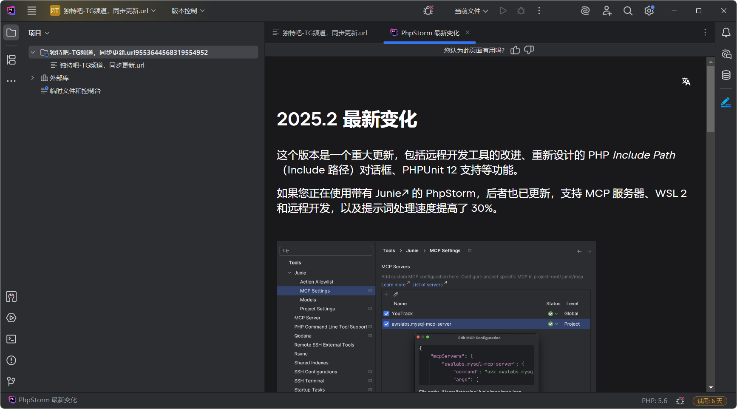The image size is (737, 409).
Task: Open the Terminal tool window icon
Action: click(x=11, y=339)
